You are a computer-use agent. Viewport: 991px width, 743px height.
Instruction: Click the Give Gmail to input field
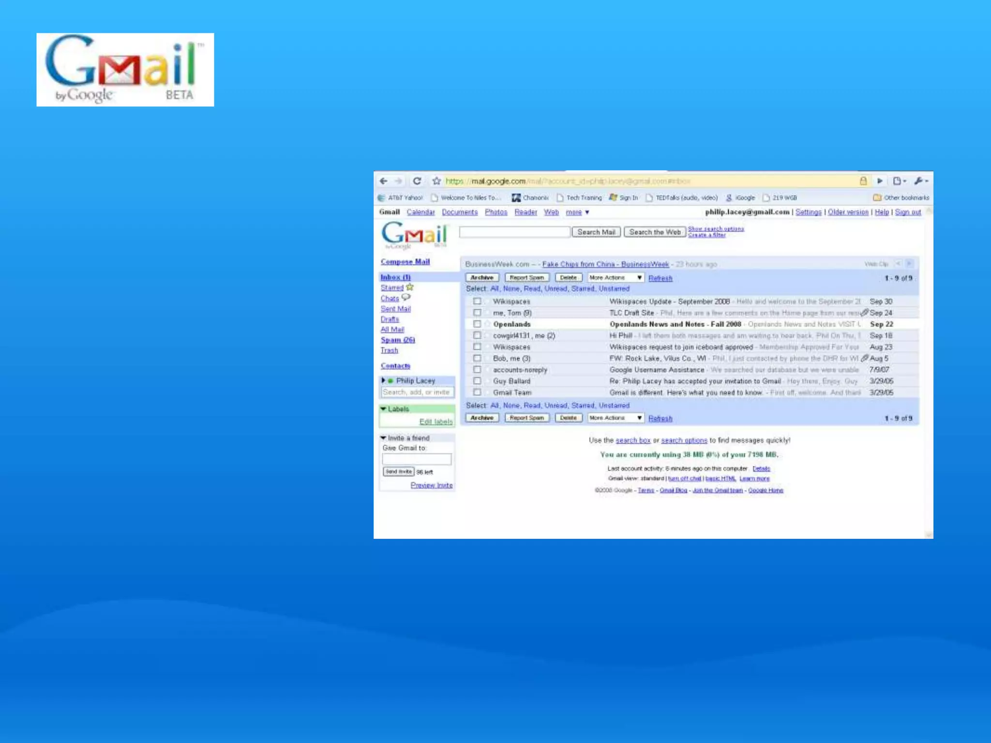tap(417, 459)
